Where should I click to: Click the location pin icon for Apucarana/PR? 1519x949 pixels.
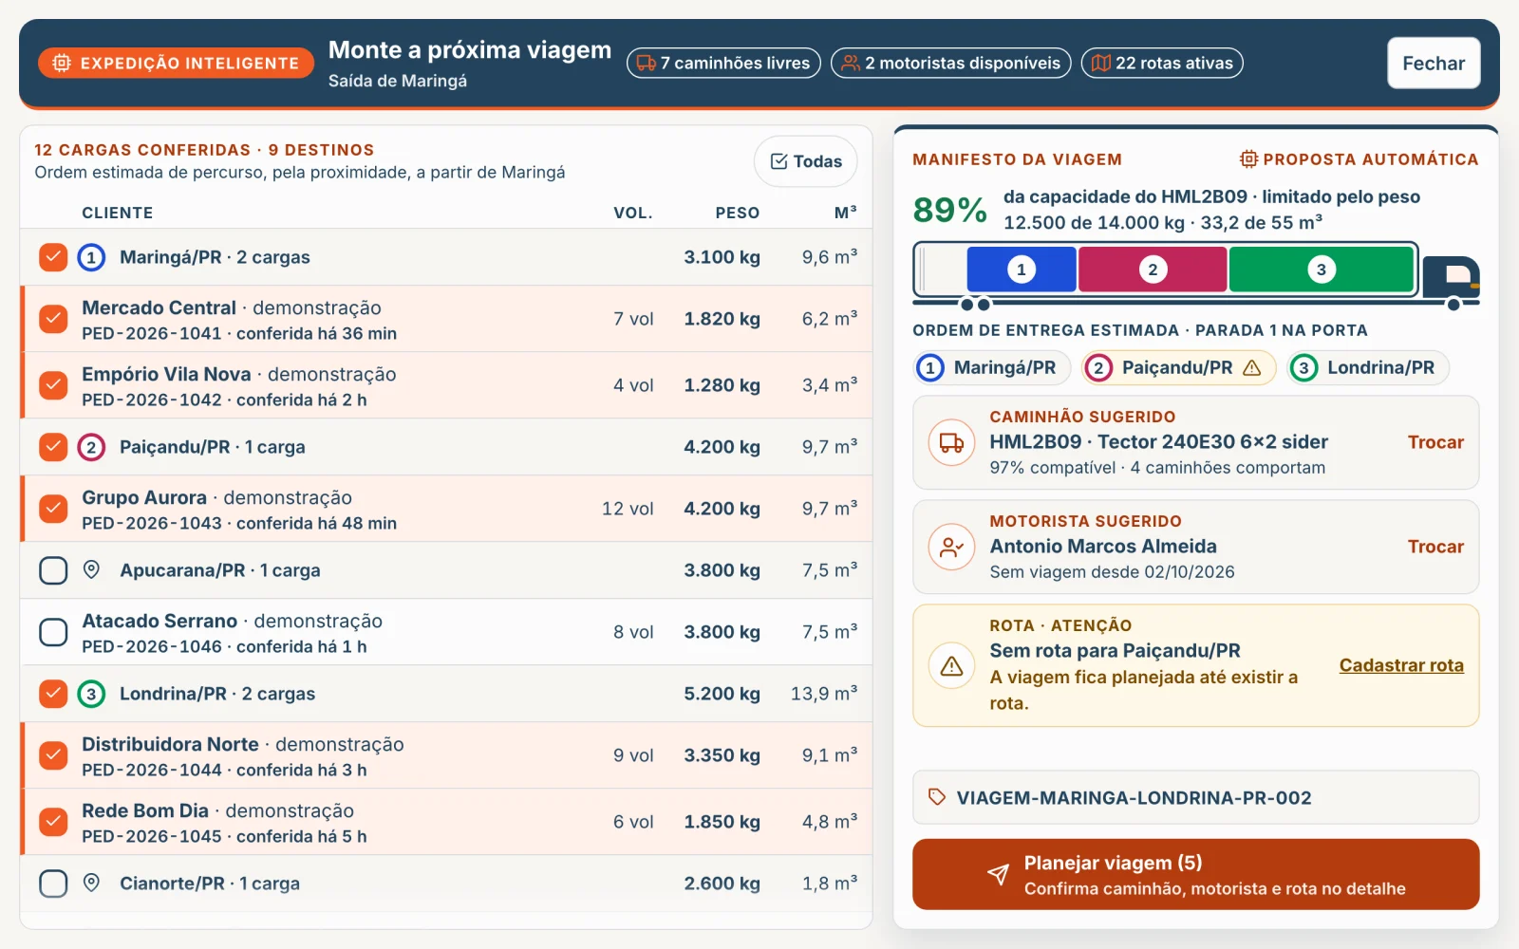(91, 569)
